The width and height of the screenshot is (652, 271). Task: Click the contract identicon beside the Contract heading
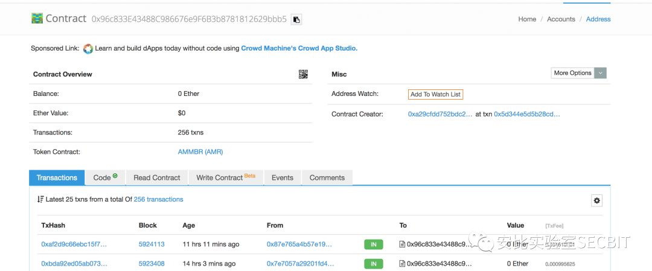(x=37, y=18)
